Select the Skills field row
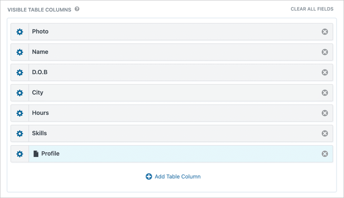The image size is (344, 198). coord(172,134)
